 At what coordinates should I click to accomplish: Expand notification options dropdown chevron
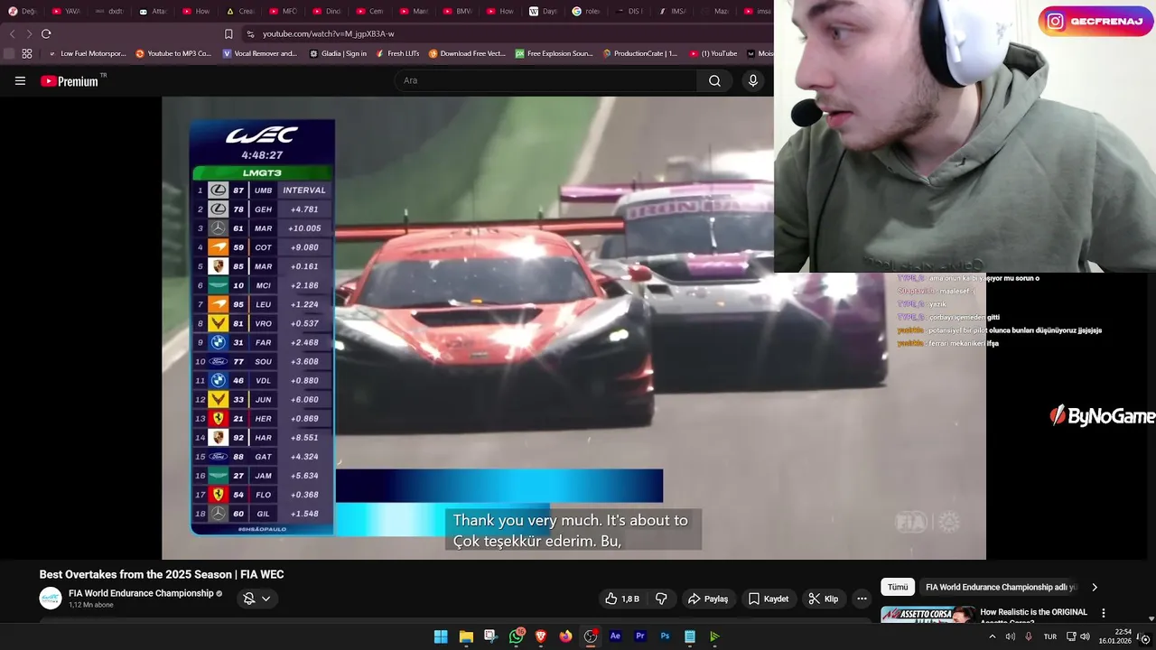pyautogui.click(x=266, y=599)
